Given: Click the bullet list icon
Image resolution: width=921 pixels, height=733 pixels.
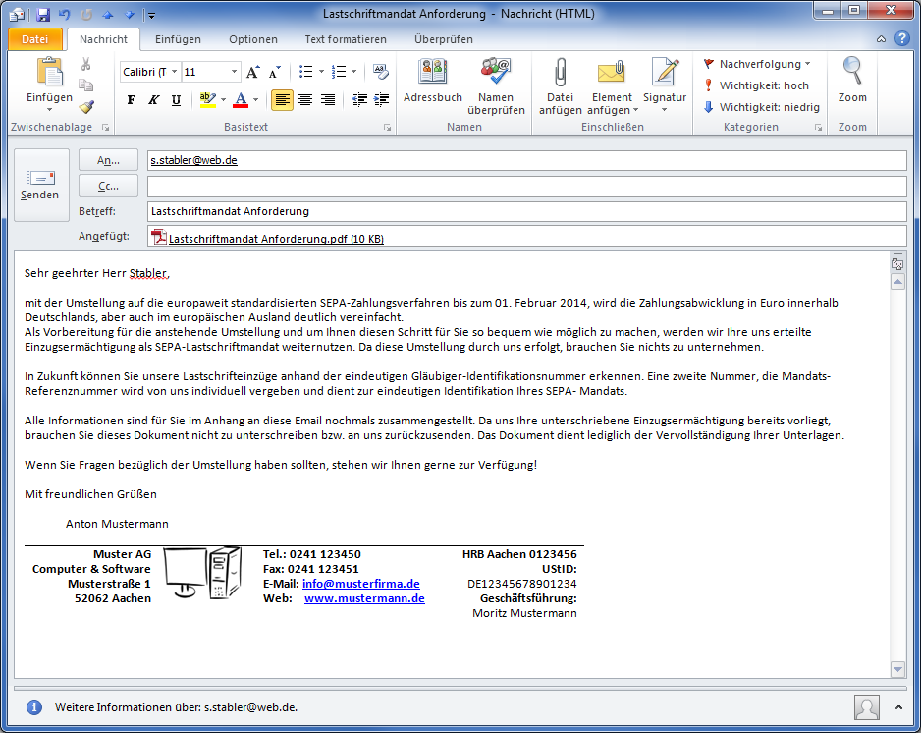Looking at the screenshot, I should point(306,72).
